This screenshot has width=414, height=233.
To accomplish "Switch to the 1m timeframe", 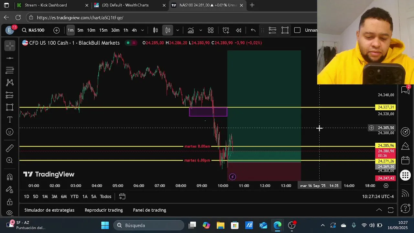I will pos(71,30).
